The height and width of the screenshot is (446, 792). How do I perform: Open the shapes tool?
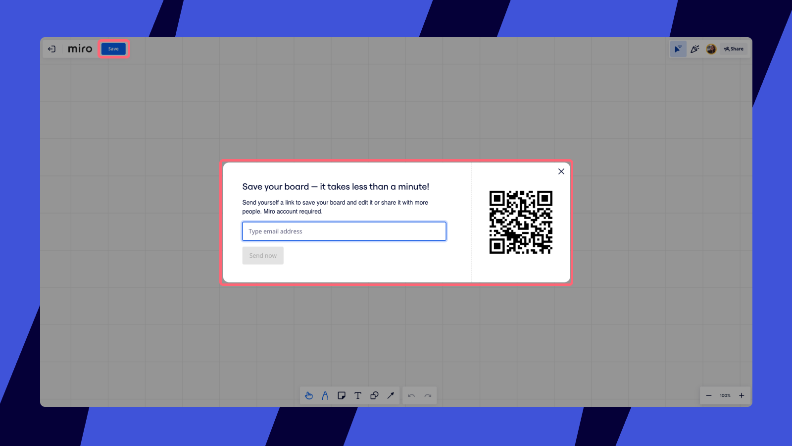[x=374, y=395]
